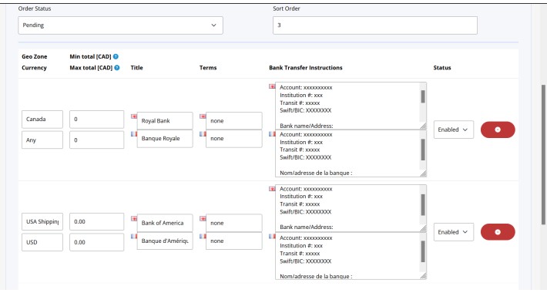Grab scrollbar in Banque Royale French instructions
The width and height of the screenshot is (547, 293).
coord(423,150)
